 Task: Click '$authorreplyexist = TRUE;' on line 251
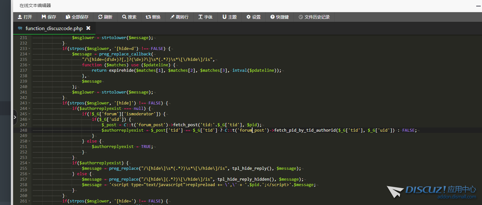(x=123, y=147)
